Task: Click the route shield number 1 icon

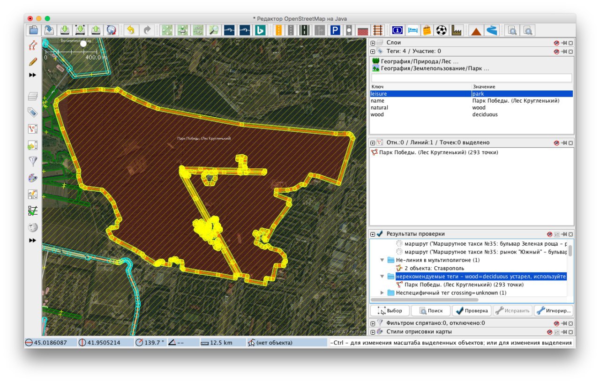Action: 397,30
